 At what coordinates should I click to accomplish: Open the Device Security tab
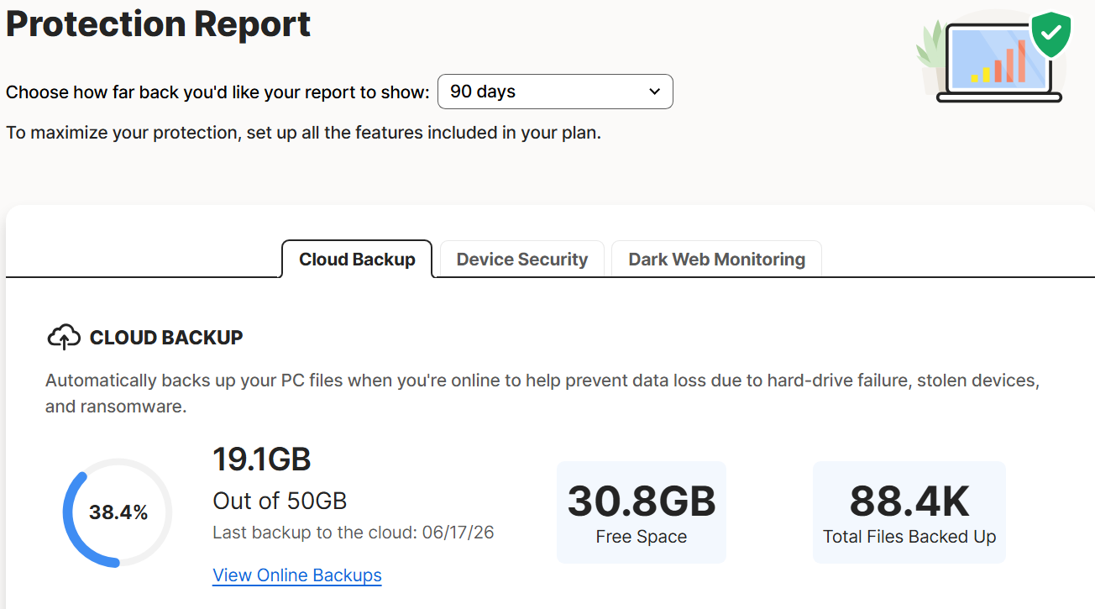(521, 259)
